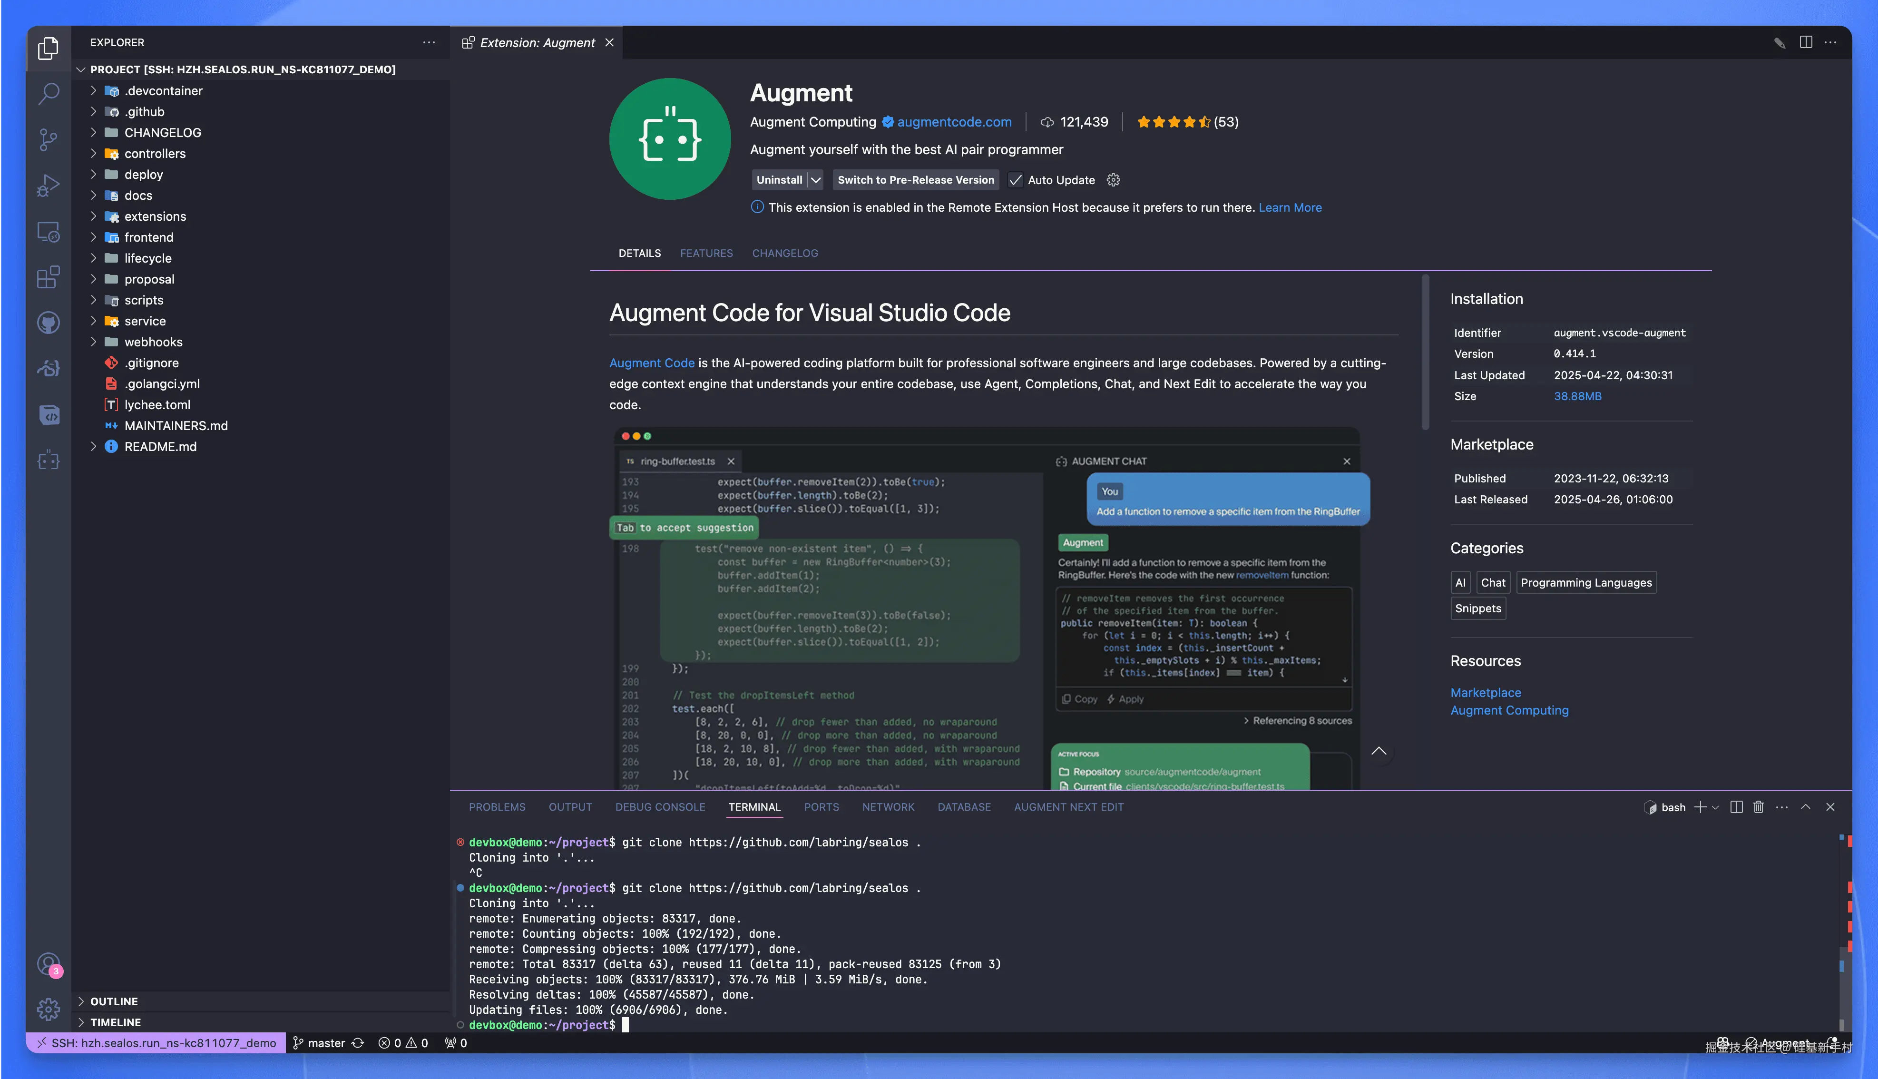Click Switch to Pre-Release Version button
1878x1079 pixels.
click(x=916, y=180)
